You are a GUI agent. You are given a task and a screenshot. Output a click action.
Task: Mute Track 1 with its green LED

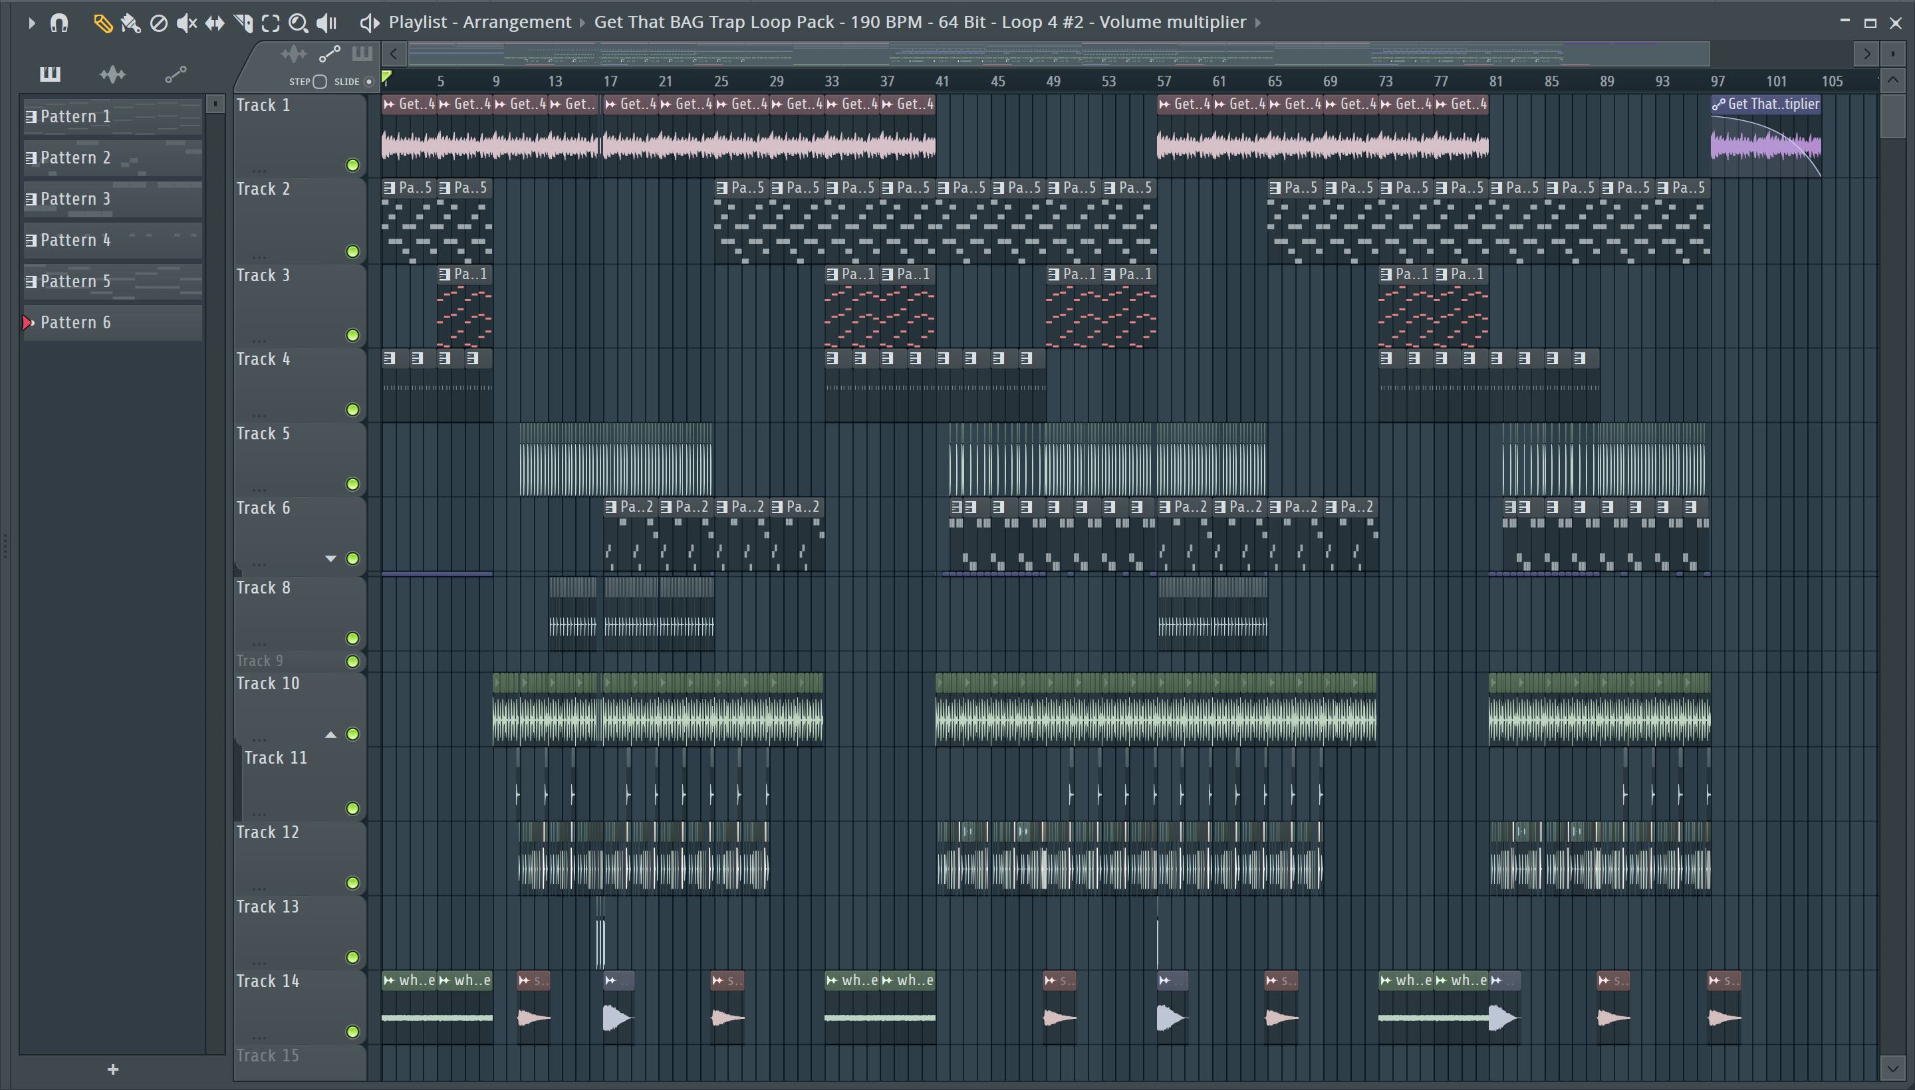tap(352, 165)
